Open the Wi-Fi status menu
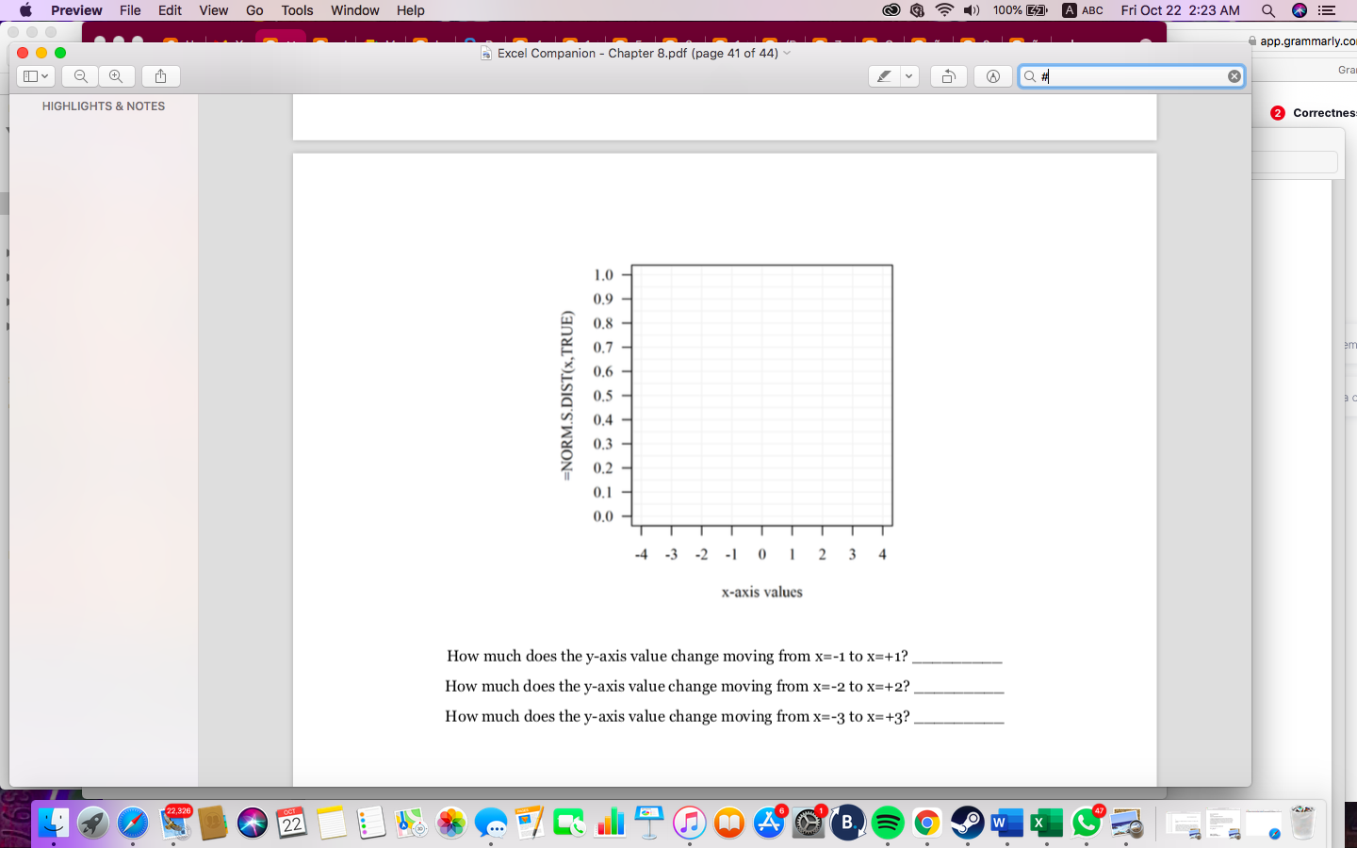Screen dimensions: 1357x848 [944, 10]
